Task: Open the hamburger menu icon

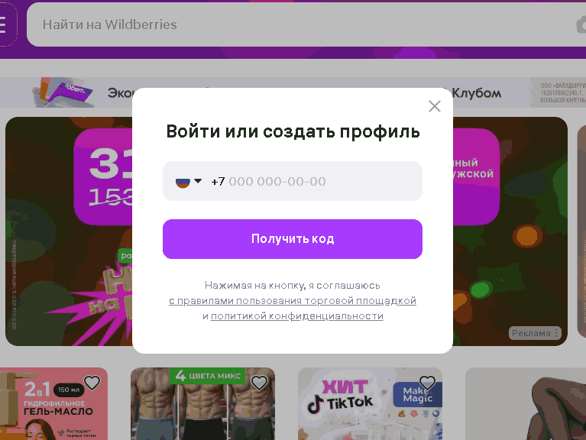Action: point(4,24)
